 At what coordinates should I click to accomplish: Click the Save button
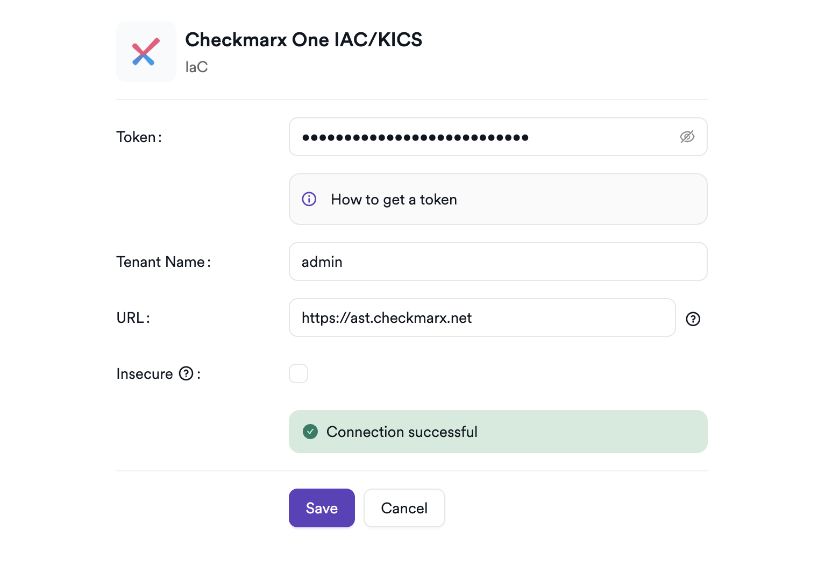tap(322, 508)
